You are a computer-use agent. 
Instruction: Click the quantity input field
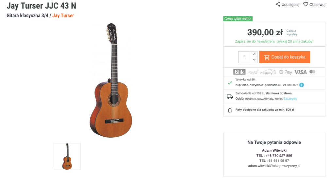(x=245, y=57)
